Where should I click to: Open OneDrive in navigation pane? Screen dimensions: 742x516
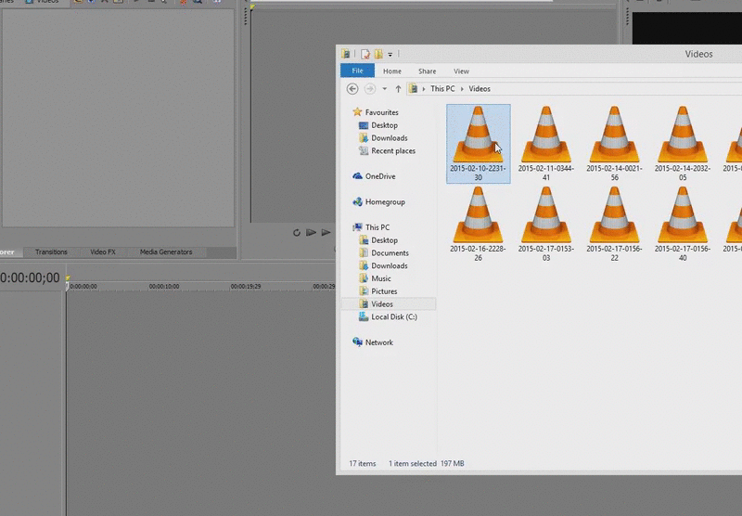coord(380,176)
